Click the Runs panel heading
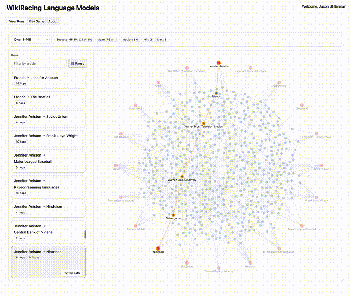The height and width of the screenshot is (296, 351). click(15, 55)
